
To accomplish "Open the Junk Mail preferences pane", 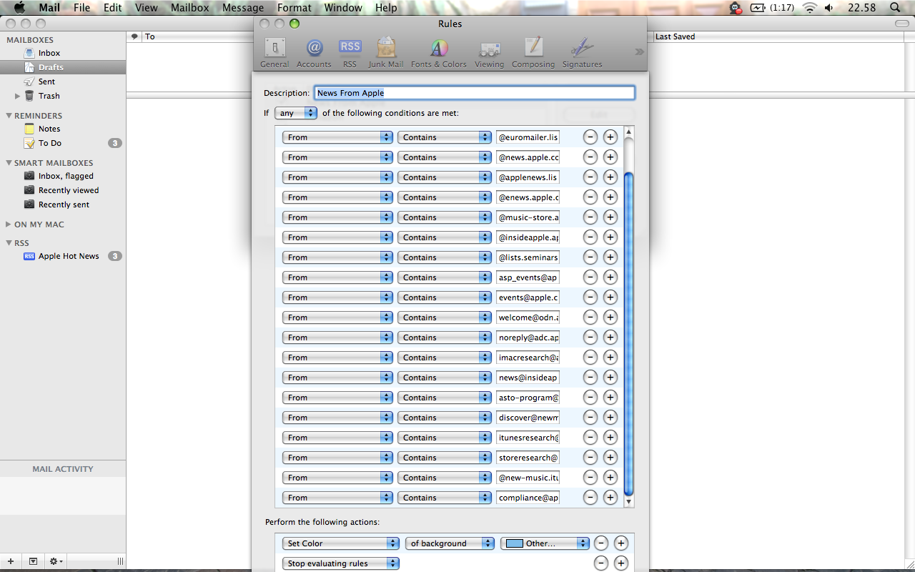I will point(386,53).
